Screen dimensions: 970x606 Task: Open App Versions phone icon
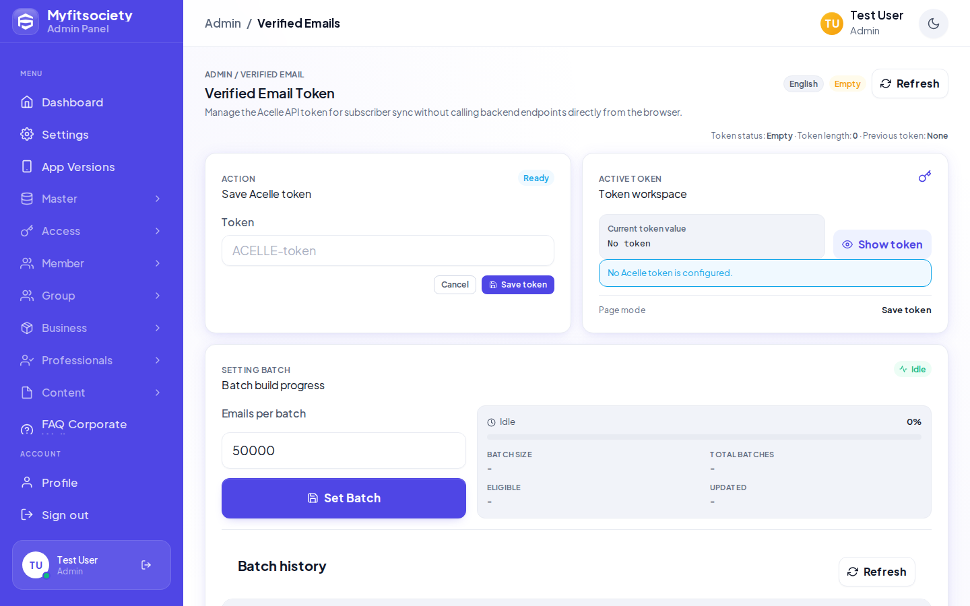point(27,166)
